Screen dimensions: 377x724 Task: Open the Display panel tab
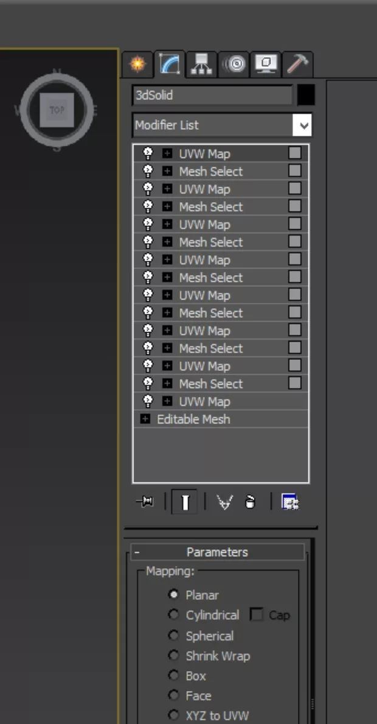coord(266,64)
